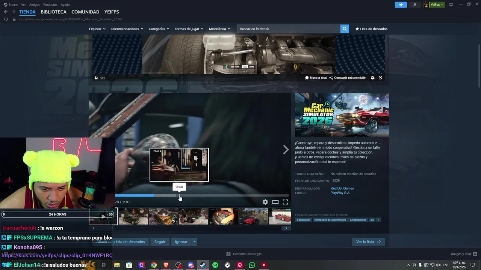The height and width of the screenshot is (270, 481).
Task: Open Car Mechanic Simulator 2026 capsule image
Action: click(342, 115)
